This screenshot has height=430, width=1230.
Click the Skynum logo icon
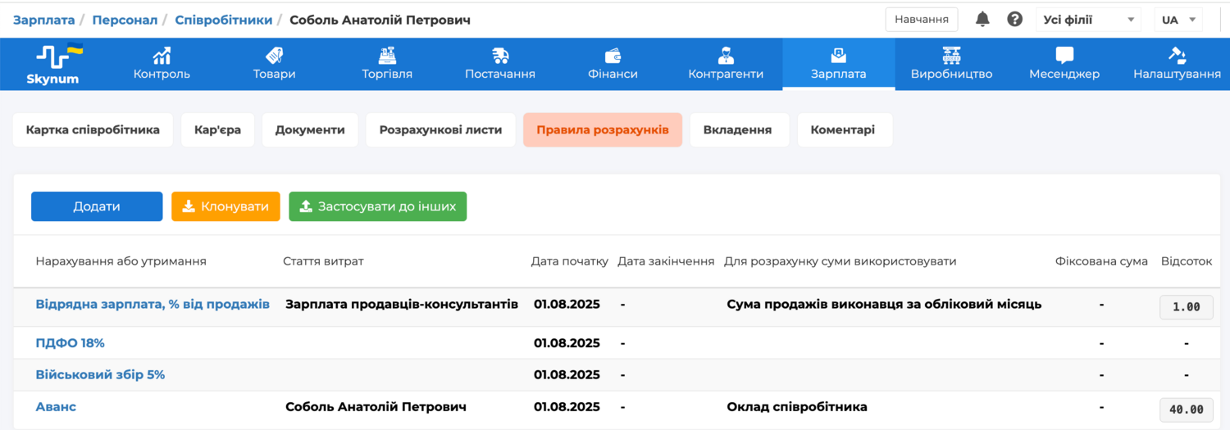point(59,55)
